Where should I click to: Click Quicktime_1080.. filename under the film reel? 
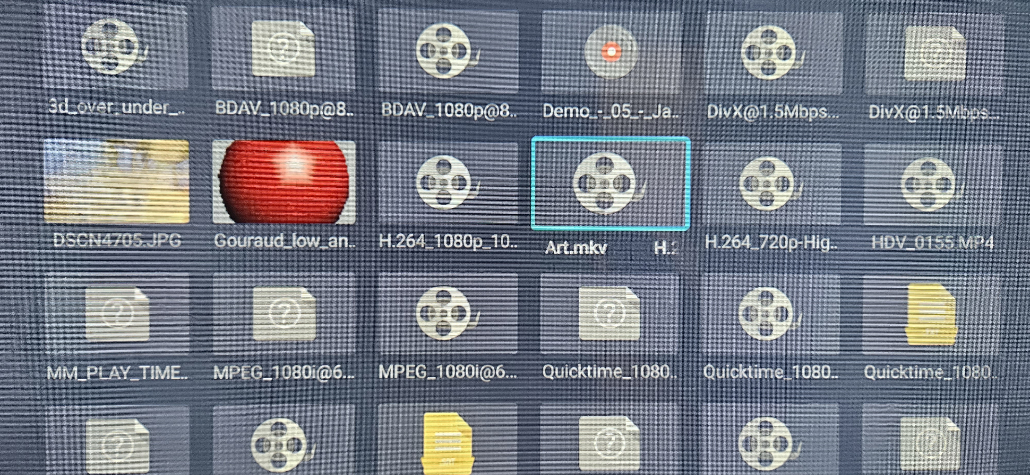[x=770, y=372]
